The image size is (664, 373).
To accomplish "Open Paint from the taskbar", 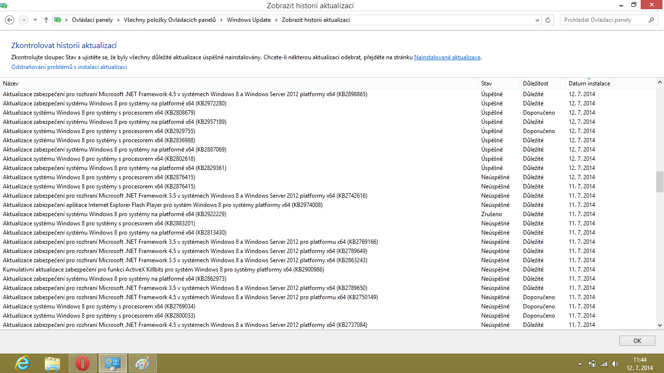I will pyautogui.click(x=143, y=363).
